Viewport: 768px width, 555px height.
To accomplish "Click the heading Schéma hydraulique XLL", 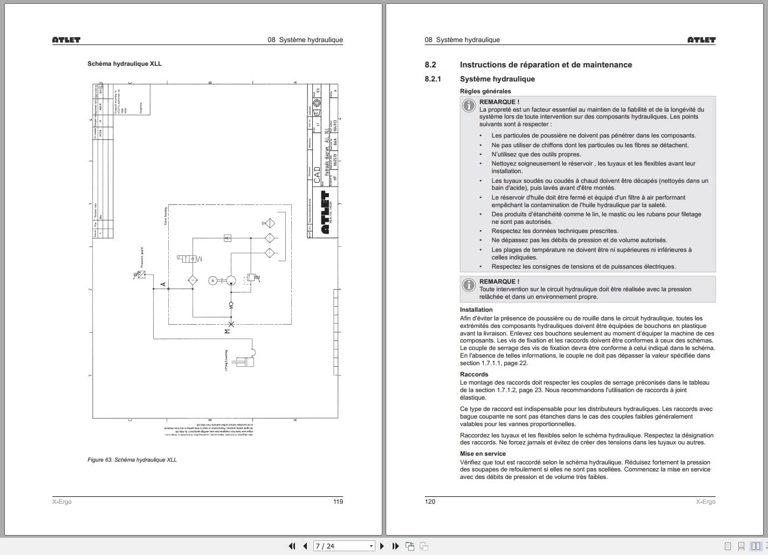I will pos(125,64).
